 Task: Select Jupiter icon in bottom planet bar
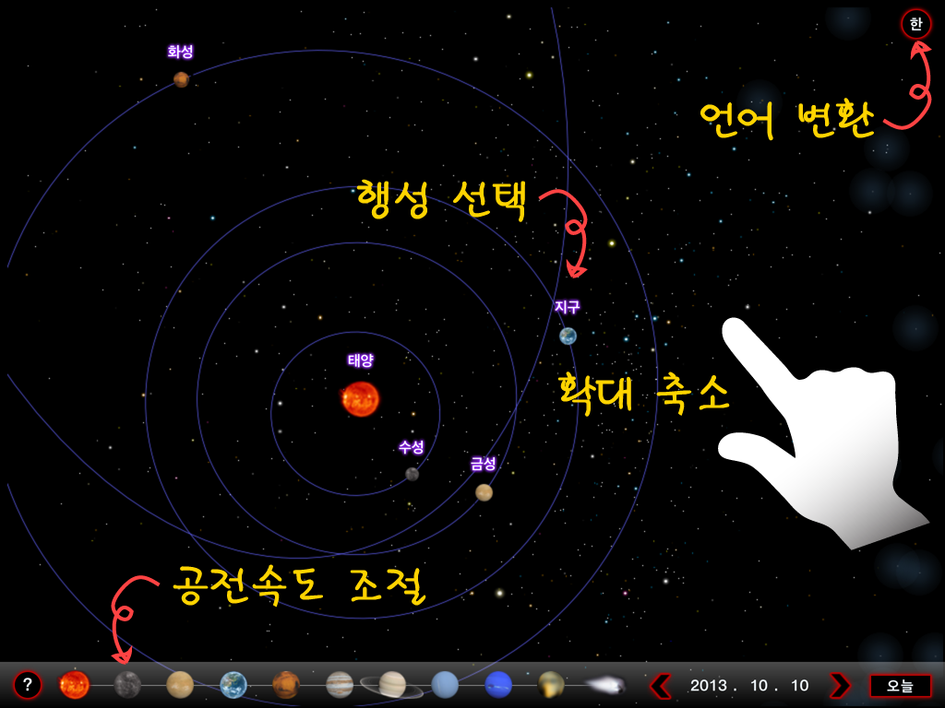click(x=340, y=685)
